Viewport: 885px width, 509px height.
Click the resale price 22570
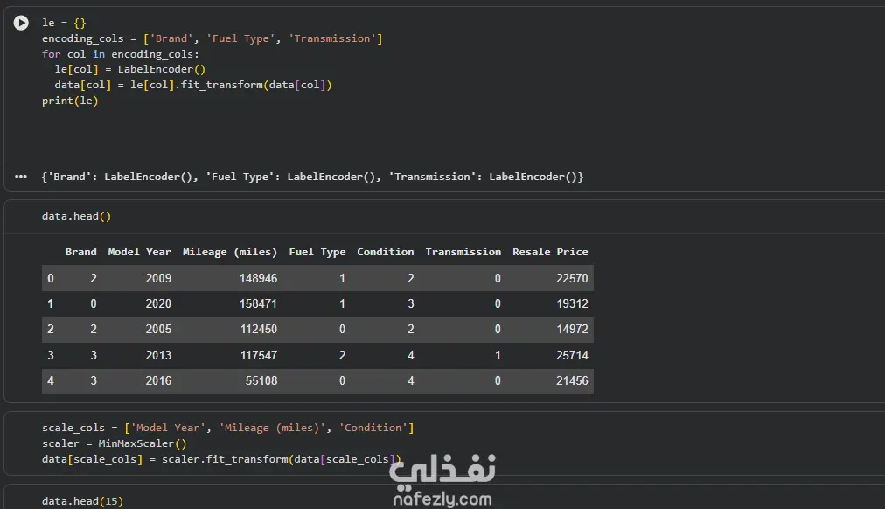tap(572, 278)
